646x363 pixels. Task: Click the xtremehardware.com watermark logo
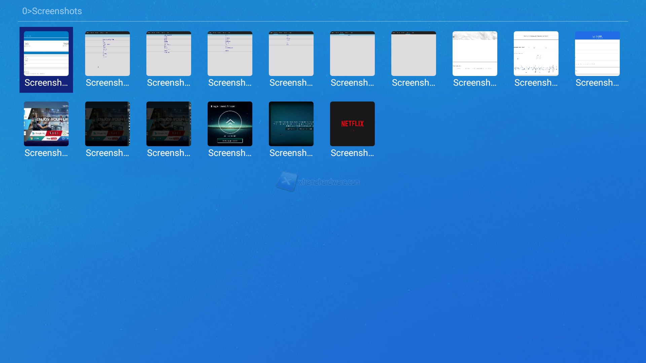318,182
